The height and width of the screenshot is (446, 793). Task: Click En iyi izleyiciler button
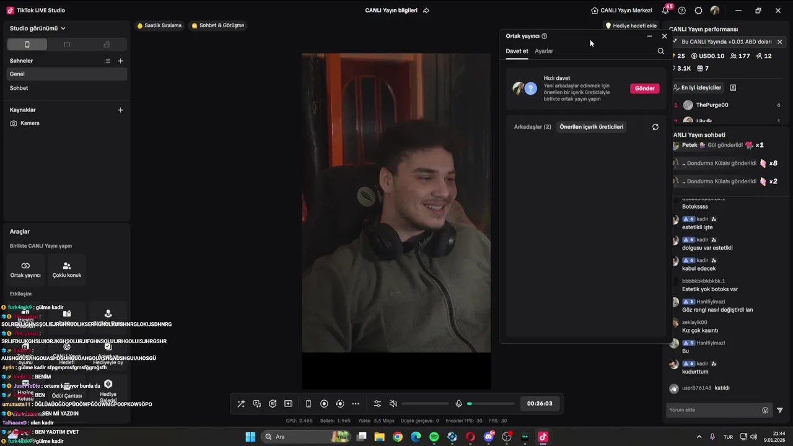click(697, 88)
